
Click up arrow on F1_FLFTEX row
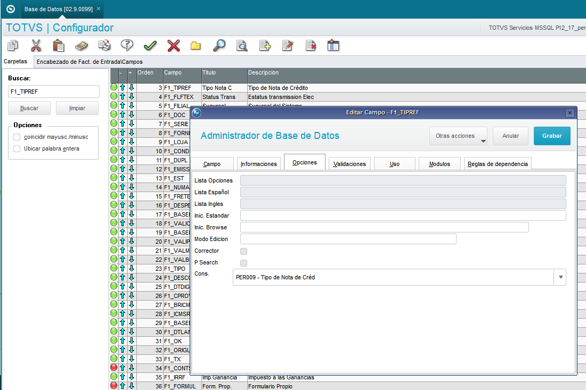(x=123, y=97)
